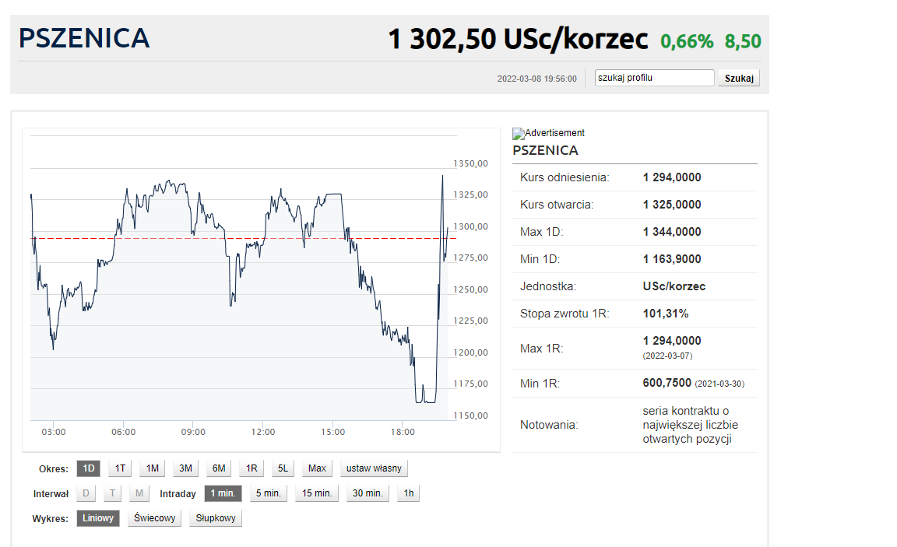Set chart period to 1M
The width and height of the screenshot is (897, 547).
pos(153,468)
